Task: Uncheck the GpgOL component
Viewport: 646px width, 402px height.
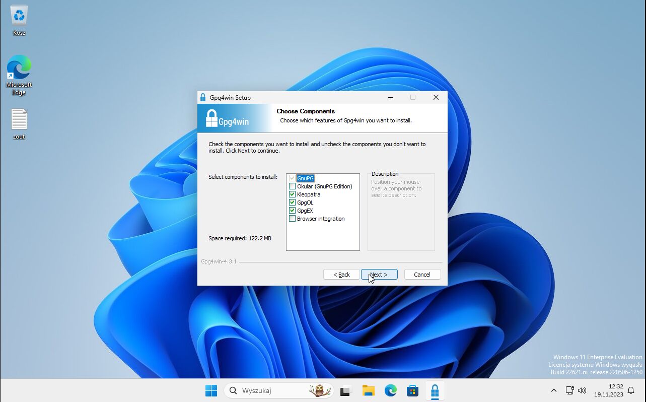Action: tap(292, 203)
